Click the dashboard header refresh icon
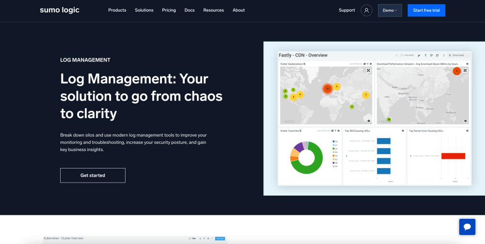Image resolution: width=485 pixels, height=244 pixels. [437, 55]
